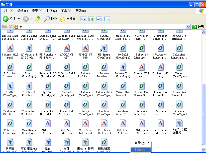Select the 汉仪旗黑-55 font icon
The image size is (206, 153).
click(29, 142)
